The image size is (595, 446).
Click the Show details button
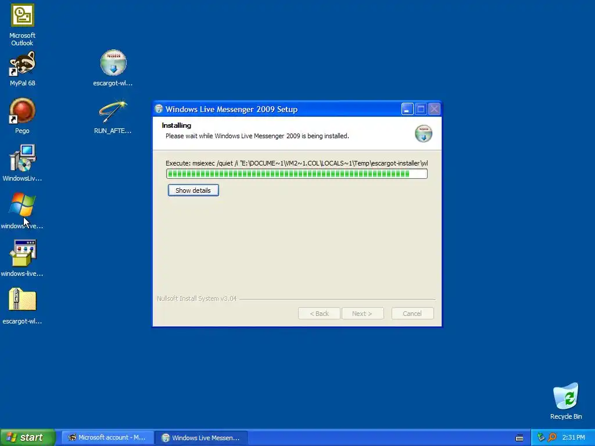pyautogui.click(x=193, y=190)
